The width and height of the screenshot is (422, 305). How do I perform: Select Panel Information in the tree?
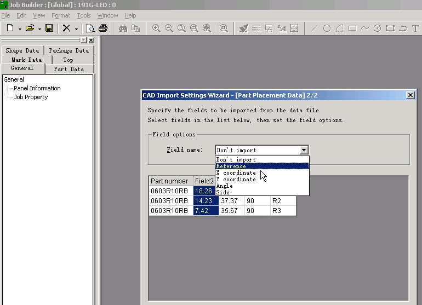pos(37,88)
